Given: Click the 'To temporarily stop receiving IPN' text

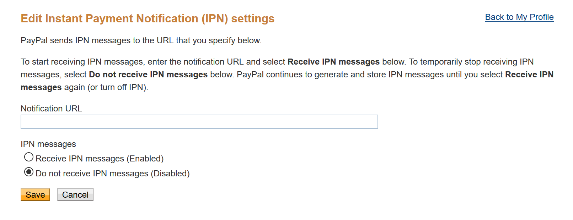Looking at the screenshot, I should point(471,62).
